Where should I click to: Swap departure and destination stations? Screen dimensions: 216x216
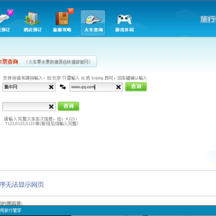(x=62, y=87)
